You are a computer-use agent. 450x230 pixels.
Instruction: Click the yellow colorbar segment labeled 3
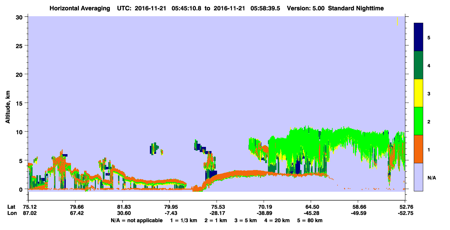[418, 93]
